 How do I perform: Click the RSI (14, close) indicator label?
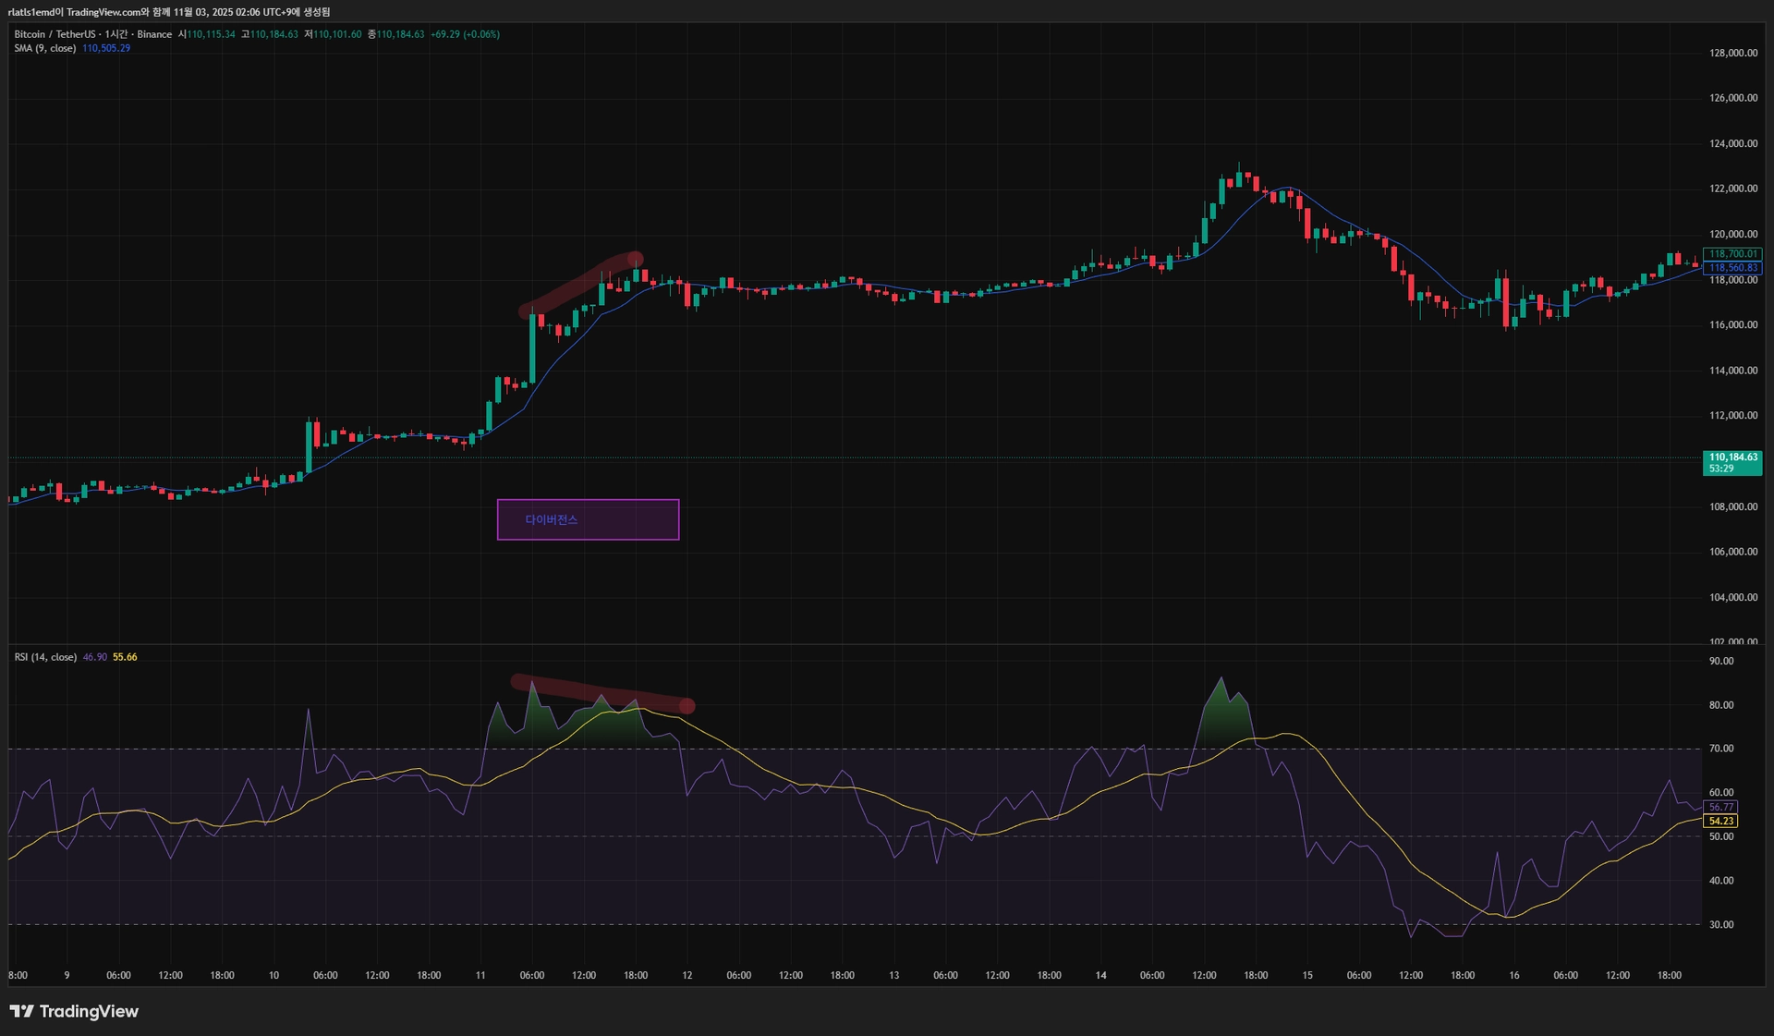tap(45, 657)
